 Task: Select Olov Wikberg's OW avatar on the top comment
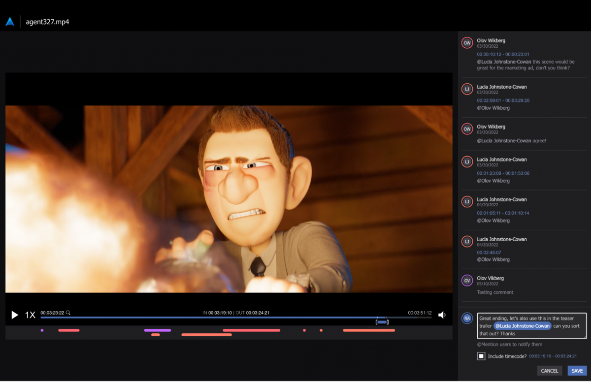(466, 43)
